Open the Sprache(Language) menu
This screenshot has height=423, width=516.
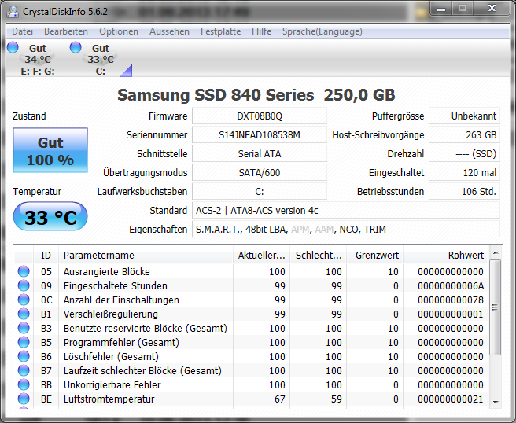point(322,31)
